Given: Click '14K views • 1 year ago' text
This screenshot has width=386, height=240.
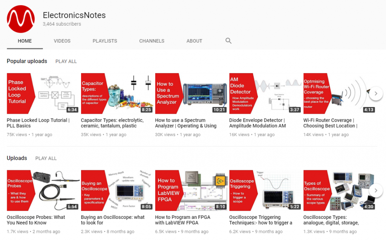Looking at the screenshot, I should click(326, 135).
